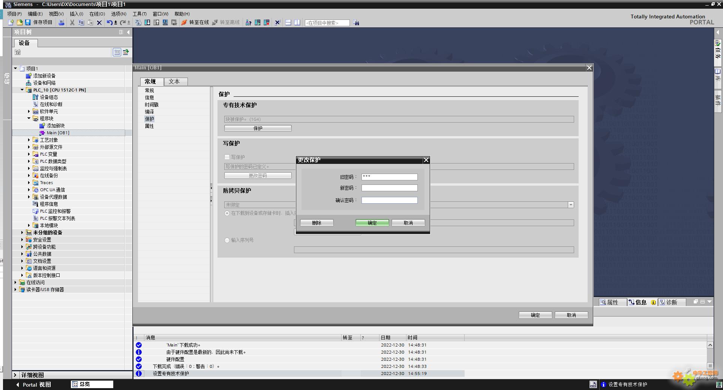Click the redo arrow icon
Screen dimensions: 723x390
[123, 22]
